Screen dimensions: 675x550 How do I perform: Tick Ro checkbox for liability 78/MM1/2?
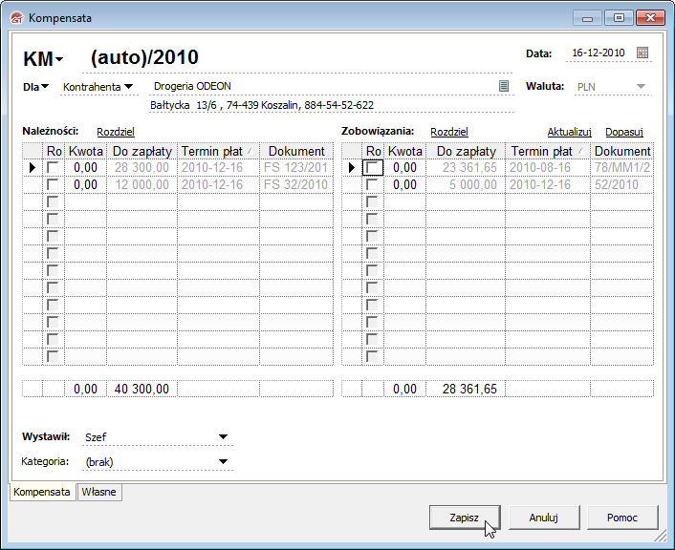coord(373,168)
